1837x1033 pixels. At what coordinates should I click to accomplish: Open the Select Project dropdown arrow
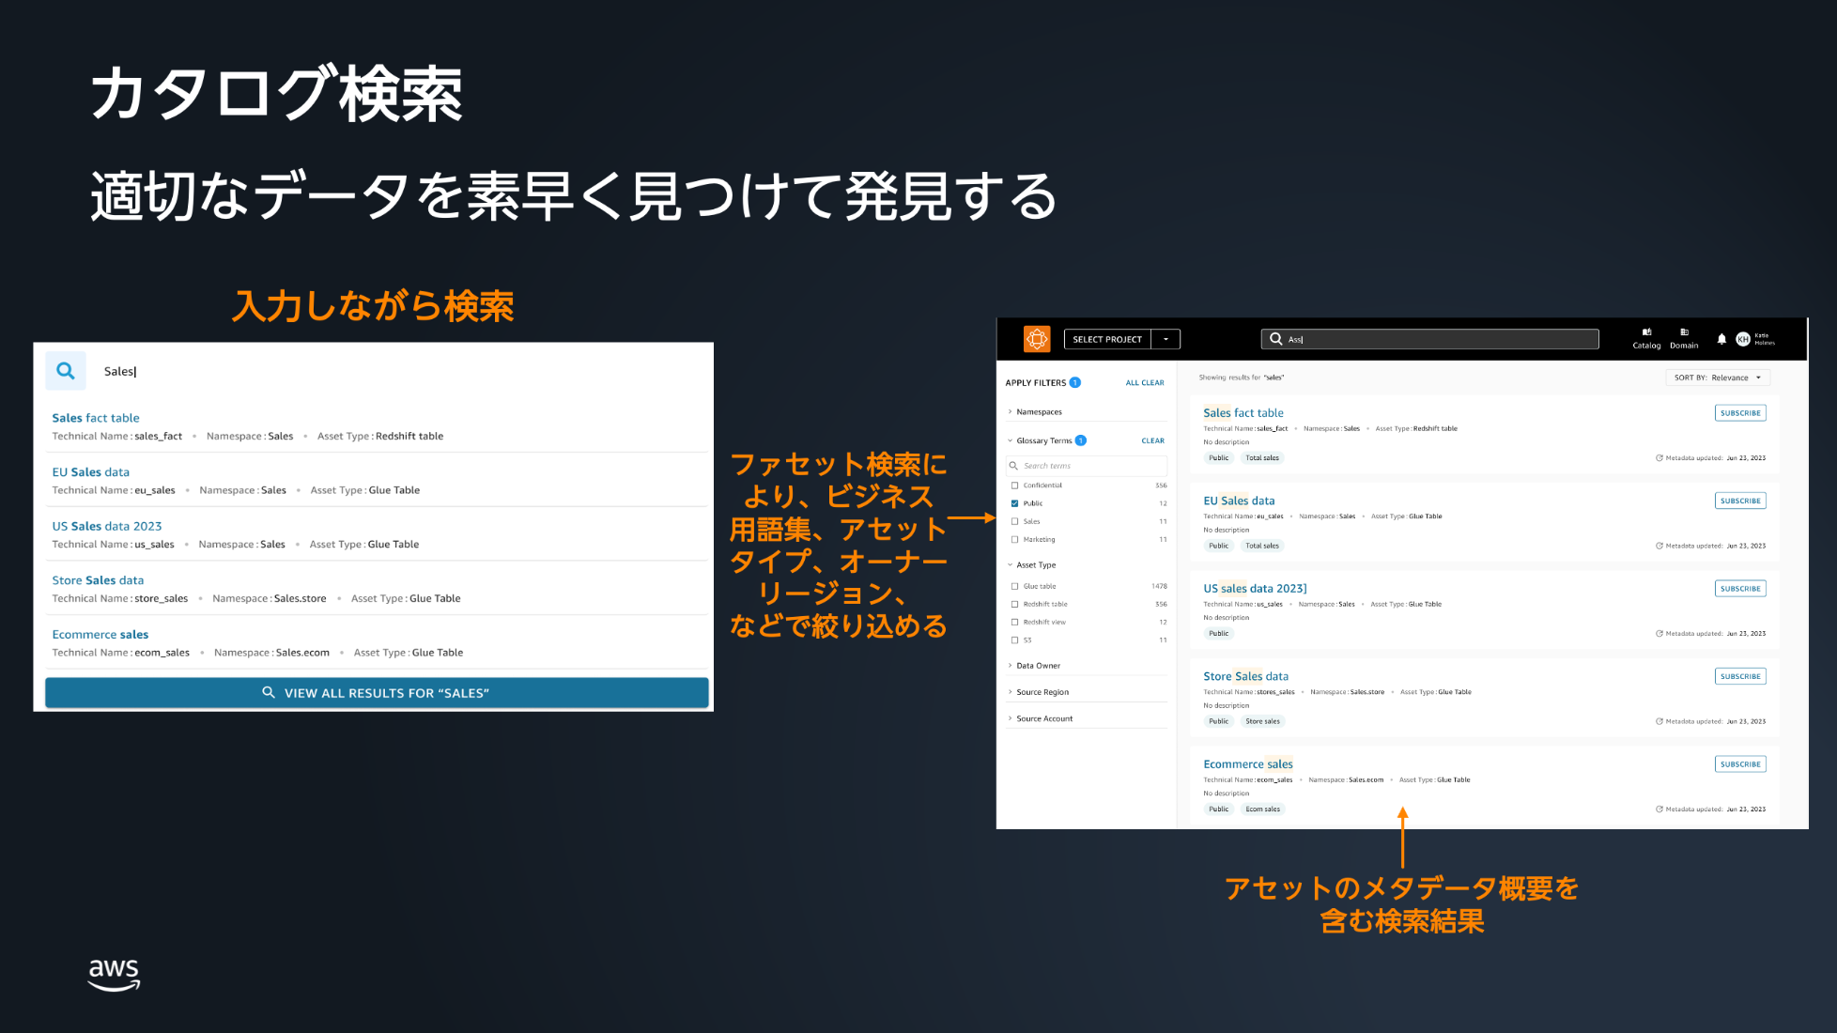click(1165, 339)
